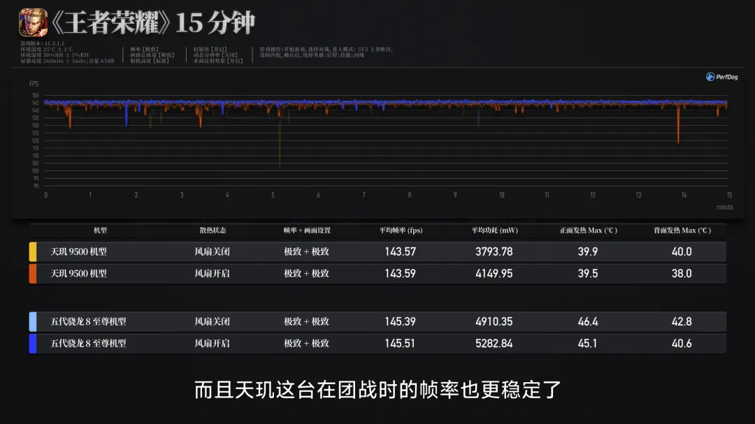Click the average fps value 143.59
755x424 pixels.
pyautogui.click(x=400, y=273)
